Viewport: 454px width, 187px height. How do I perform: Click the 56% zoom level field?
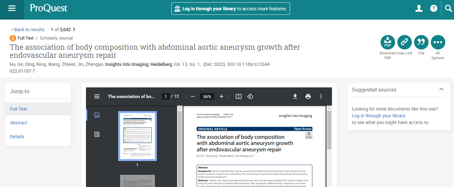coord(207,96)
